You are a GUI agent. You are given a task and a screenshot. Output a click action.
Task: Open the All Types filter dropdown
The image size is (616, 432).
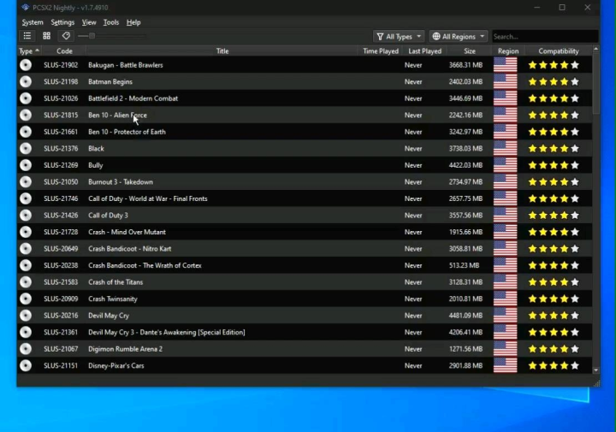399,37
